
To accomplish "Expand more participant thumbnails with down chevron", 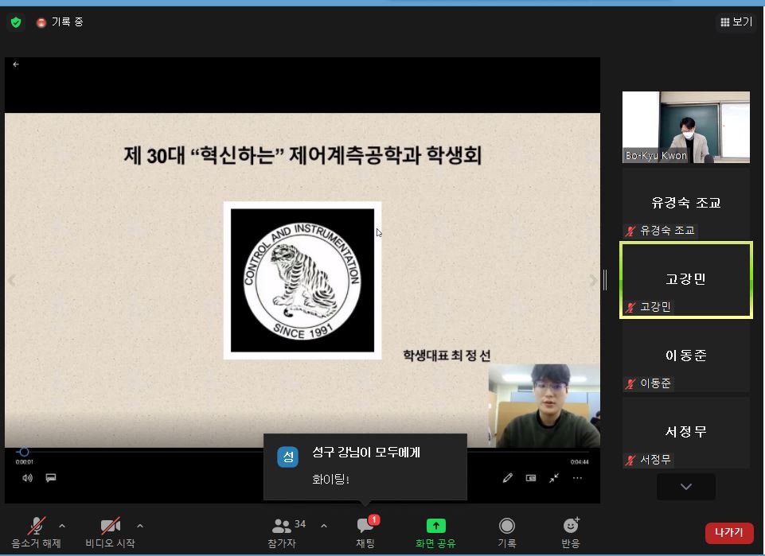I will coord(685,487).
